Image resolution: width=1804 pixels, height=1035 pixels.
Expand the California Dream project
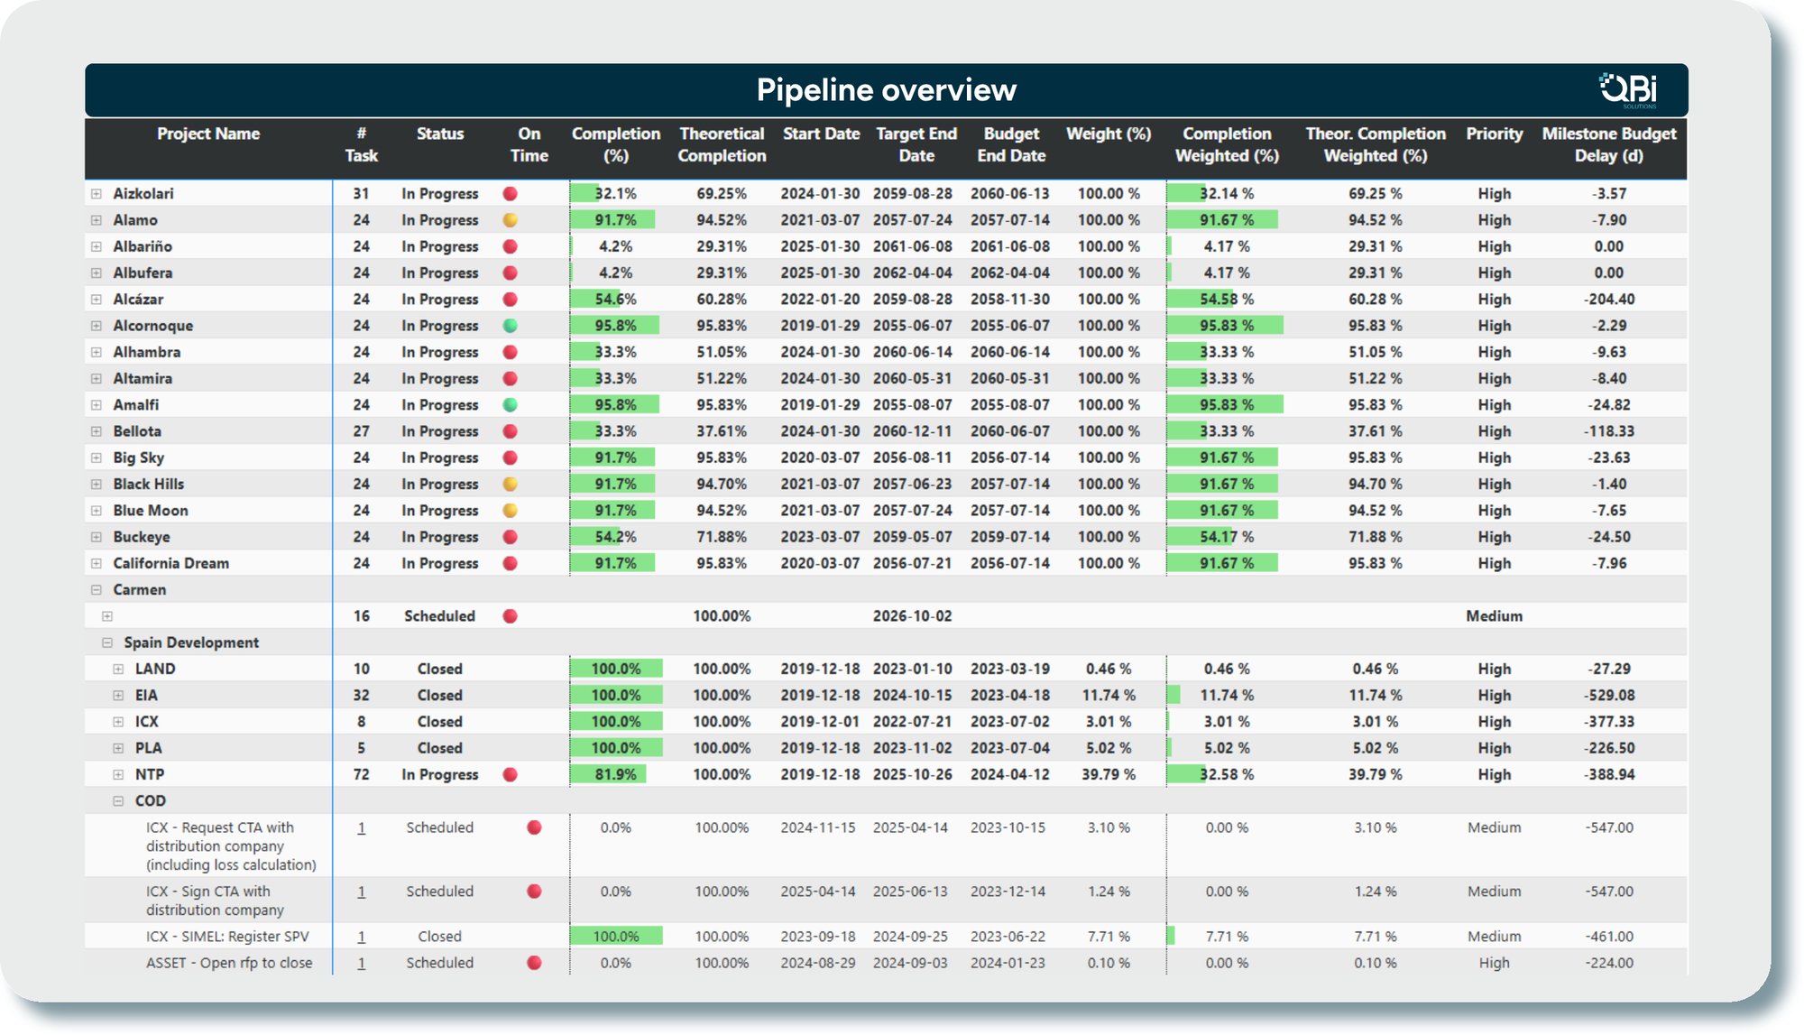click(97, 564)
